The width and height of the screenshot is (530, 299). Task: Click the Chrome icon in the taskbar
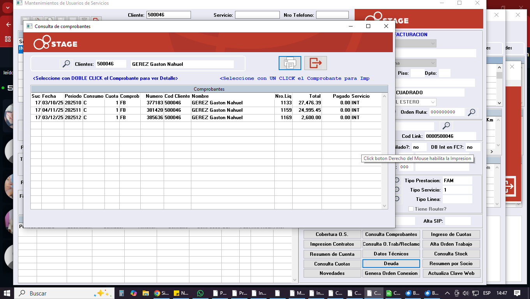pos(157,293)
